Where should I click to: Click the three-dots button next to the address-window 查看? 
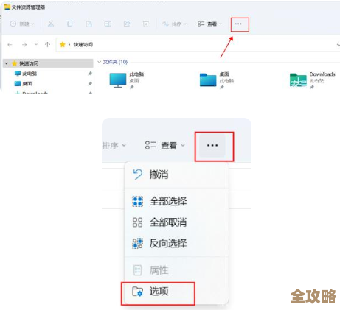[x=238, y=24]
